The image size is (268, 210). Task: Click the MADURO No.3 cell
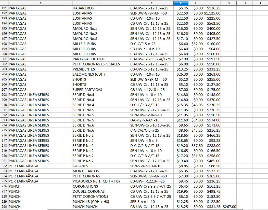pyautogui.click(x=101, y=38)
